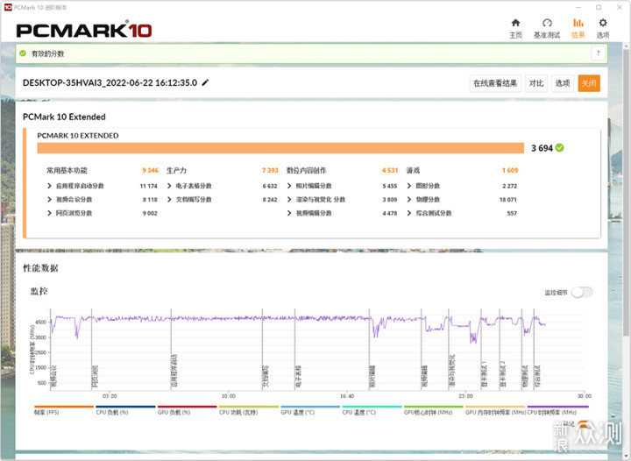
Task: Select the 帧率 (FPS) legend swatch
Action: (64, 407)
